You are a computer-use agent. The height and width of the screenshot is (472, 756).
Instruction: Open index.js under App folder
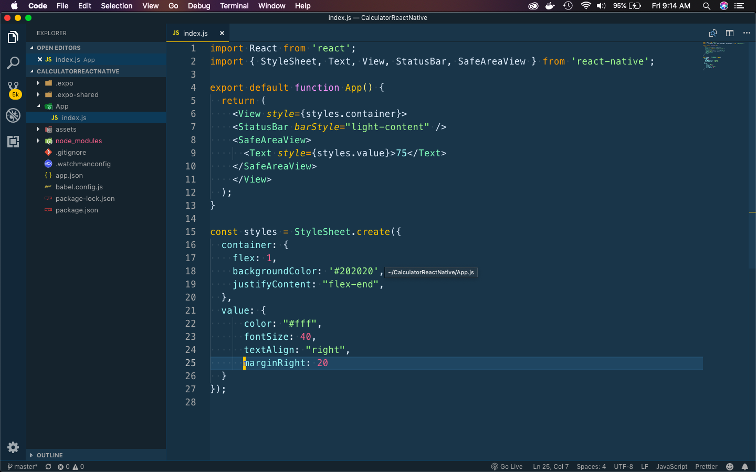tap(96, 117)
